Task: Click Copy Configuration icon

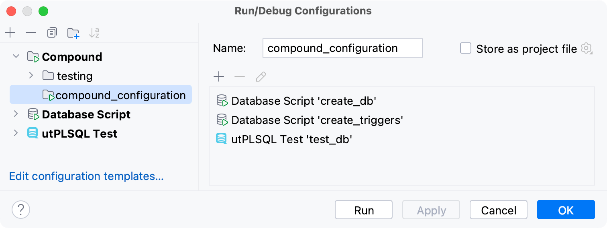Action: click(52, 33)
